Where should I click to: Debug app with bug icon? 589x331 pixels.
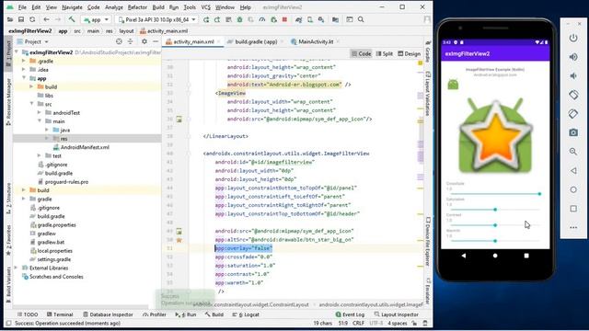click(x=239, y=19)
